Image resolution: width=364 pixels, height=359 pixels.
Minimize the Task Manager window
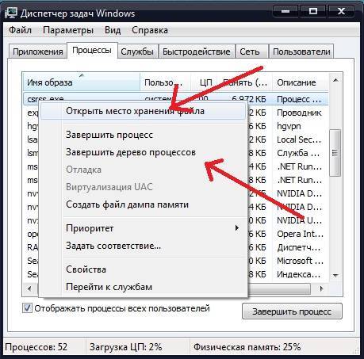coord(285,12)
